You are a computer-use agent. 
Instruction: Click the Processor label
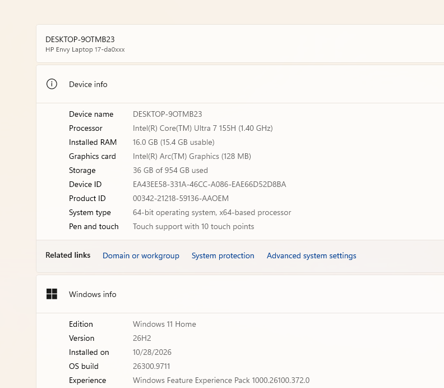(x=86, y=128)
